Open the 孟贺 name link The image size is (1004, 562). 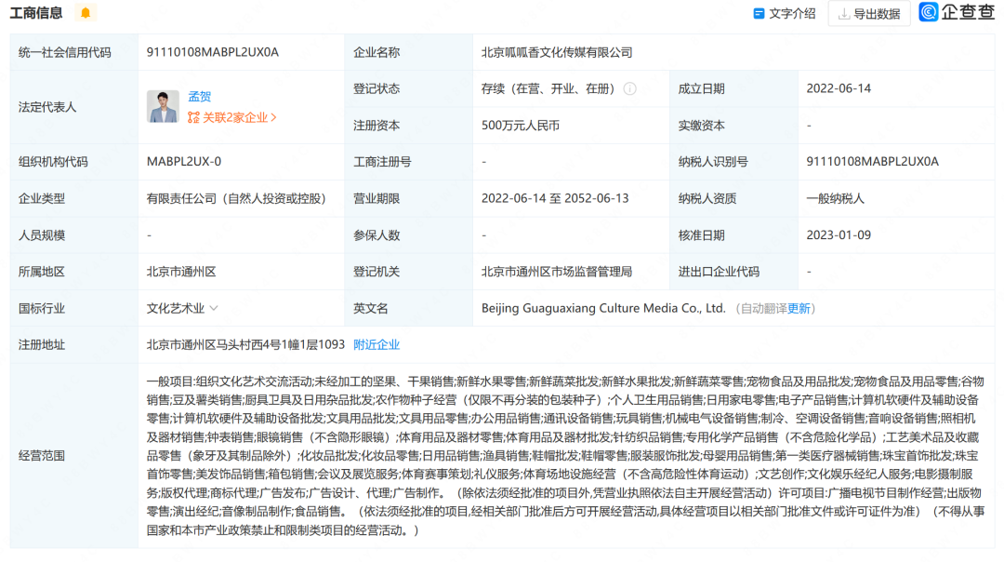pyautogui.click(x=199, y=97)
